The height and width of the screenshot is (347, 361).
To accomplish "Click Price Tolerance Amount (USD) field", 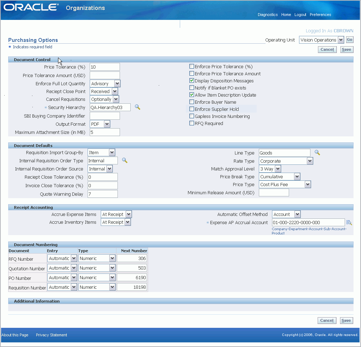I will point(105,75).
